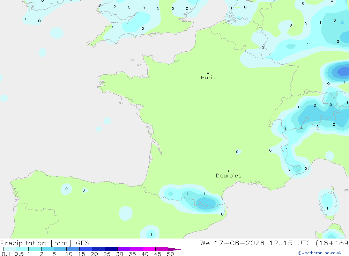Click the Paris city label
This screenshot has height=256, width=349.
(x=208, y=78)
